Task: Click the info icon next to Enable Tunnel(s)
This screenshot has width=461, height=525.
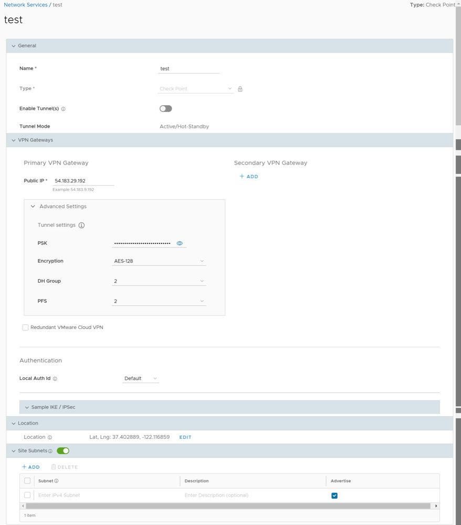Action: [x=64, y=109]
